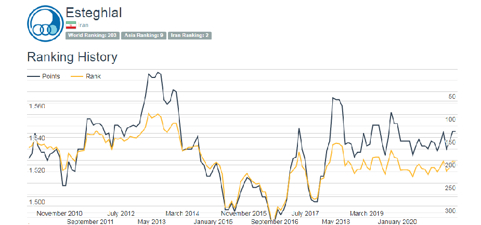Click the January 2020 axis label
481x225 pixels.
[x=397, y=222]
